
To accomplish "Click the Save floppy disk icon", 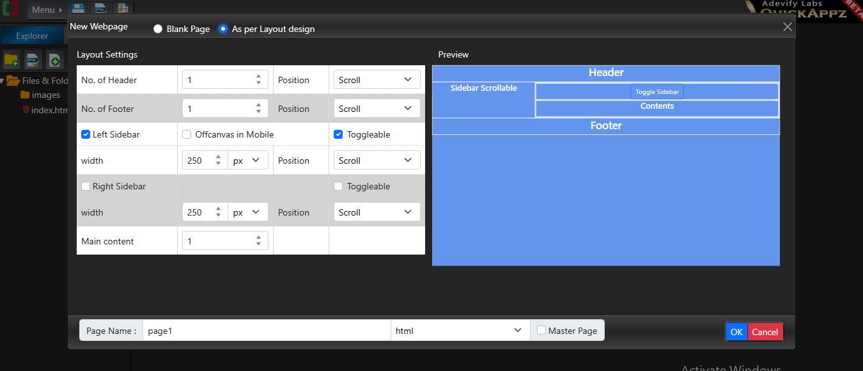I will (78, 9).
